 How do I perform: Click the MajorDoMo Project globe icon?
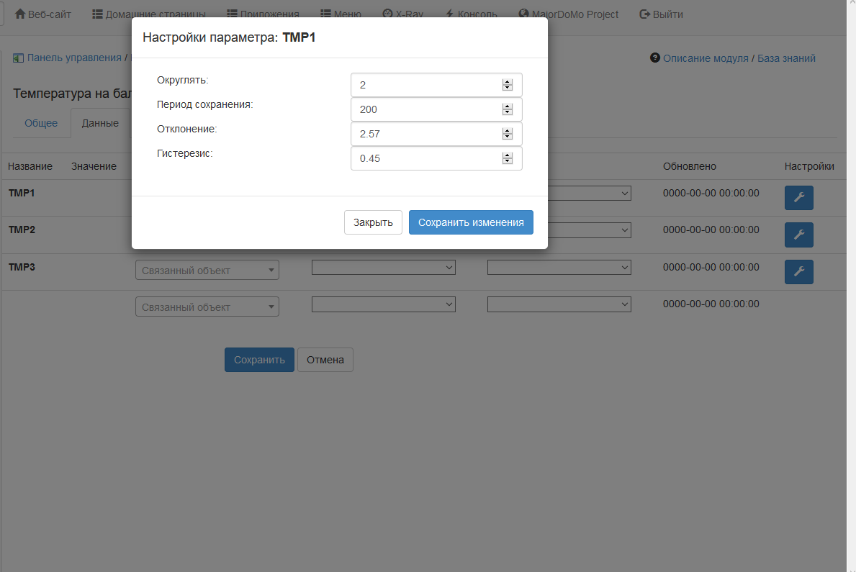523,14
